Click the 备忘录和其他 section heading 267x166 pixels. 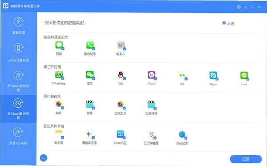(x=54, y=126)
